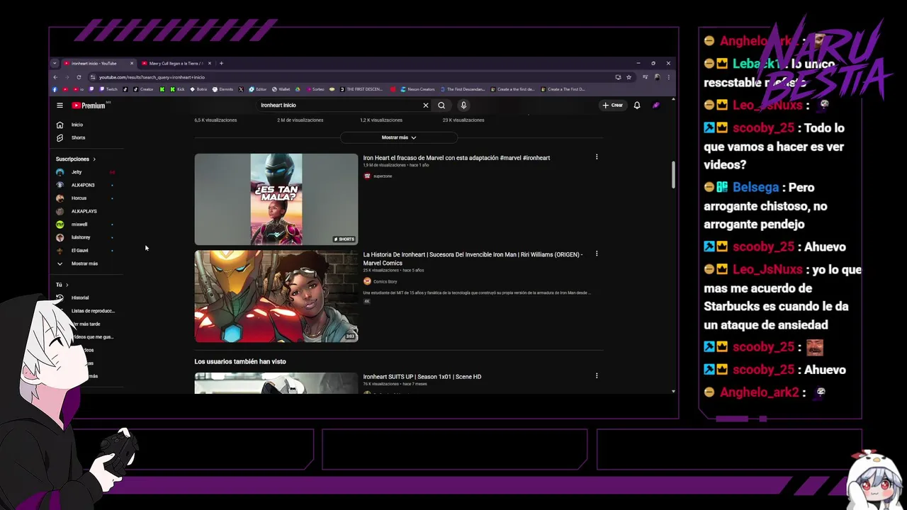Expand Mostrar más under subscriptions
Viewport: 907px width, 510px height.
[85, 263]
